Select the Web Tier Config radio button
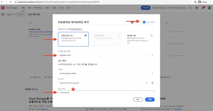 (151, 35)
